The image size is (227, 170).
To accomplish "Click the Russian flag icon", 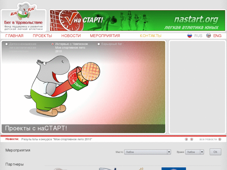I will point(190,36).
